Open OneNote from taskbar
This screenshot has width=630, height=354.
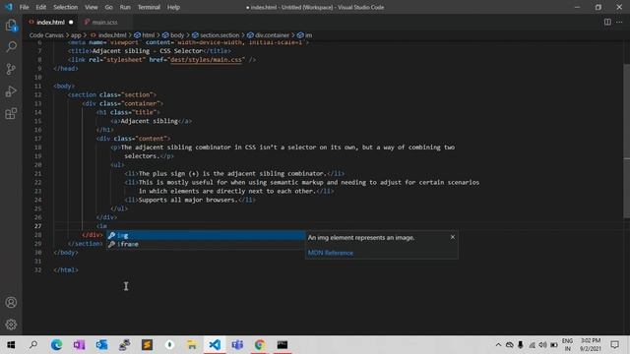79,344
